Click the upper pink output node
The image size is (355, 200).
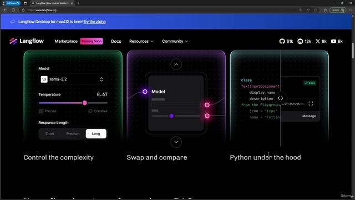point(207,105)
